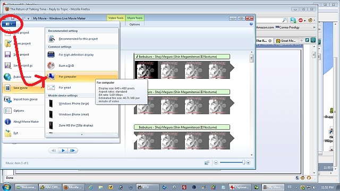This screenshot has width=340, height=191.
Task: Click the Adblock stop icon in Firefox
Action: point(301,20)
